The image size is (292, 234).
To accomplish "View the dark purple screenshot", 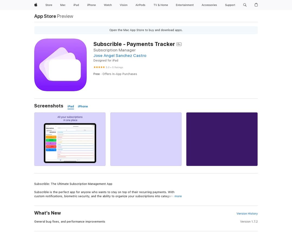I will (x=222, y=139).
